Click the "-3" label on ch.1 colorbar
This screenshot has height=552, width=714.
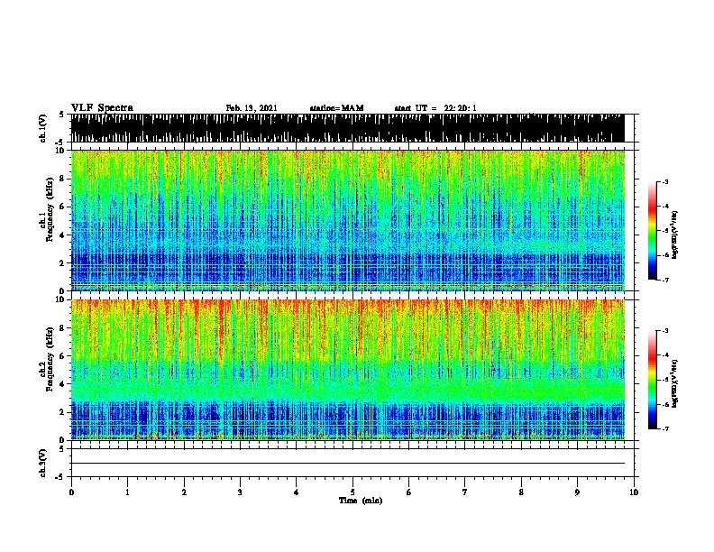[665, 181]
